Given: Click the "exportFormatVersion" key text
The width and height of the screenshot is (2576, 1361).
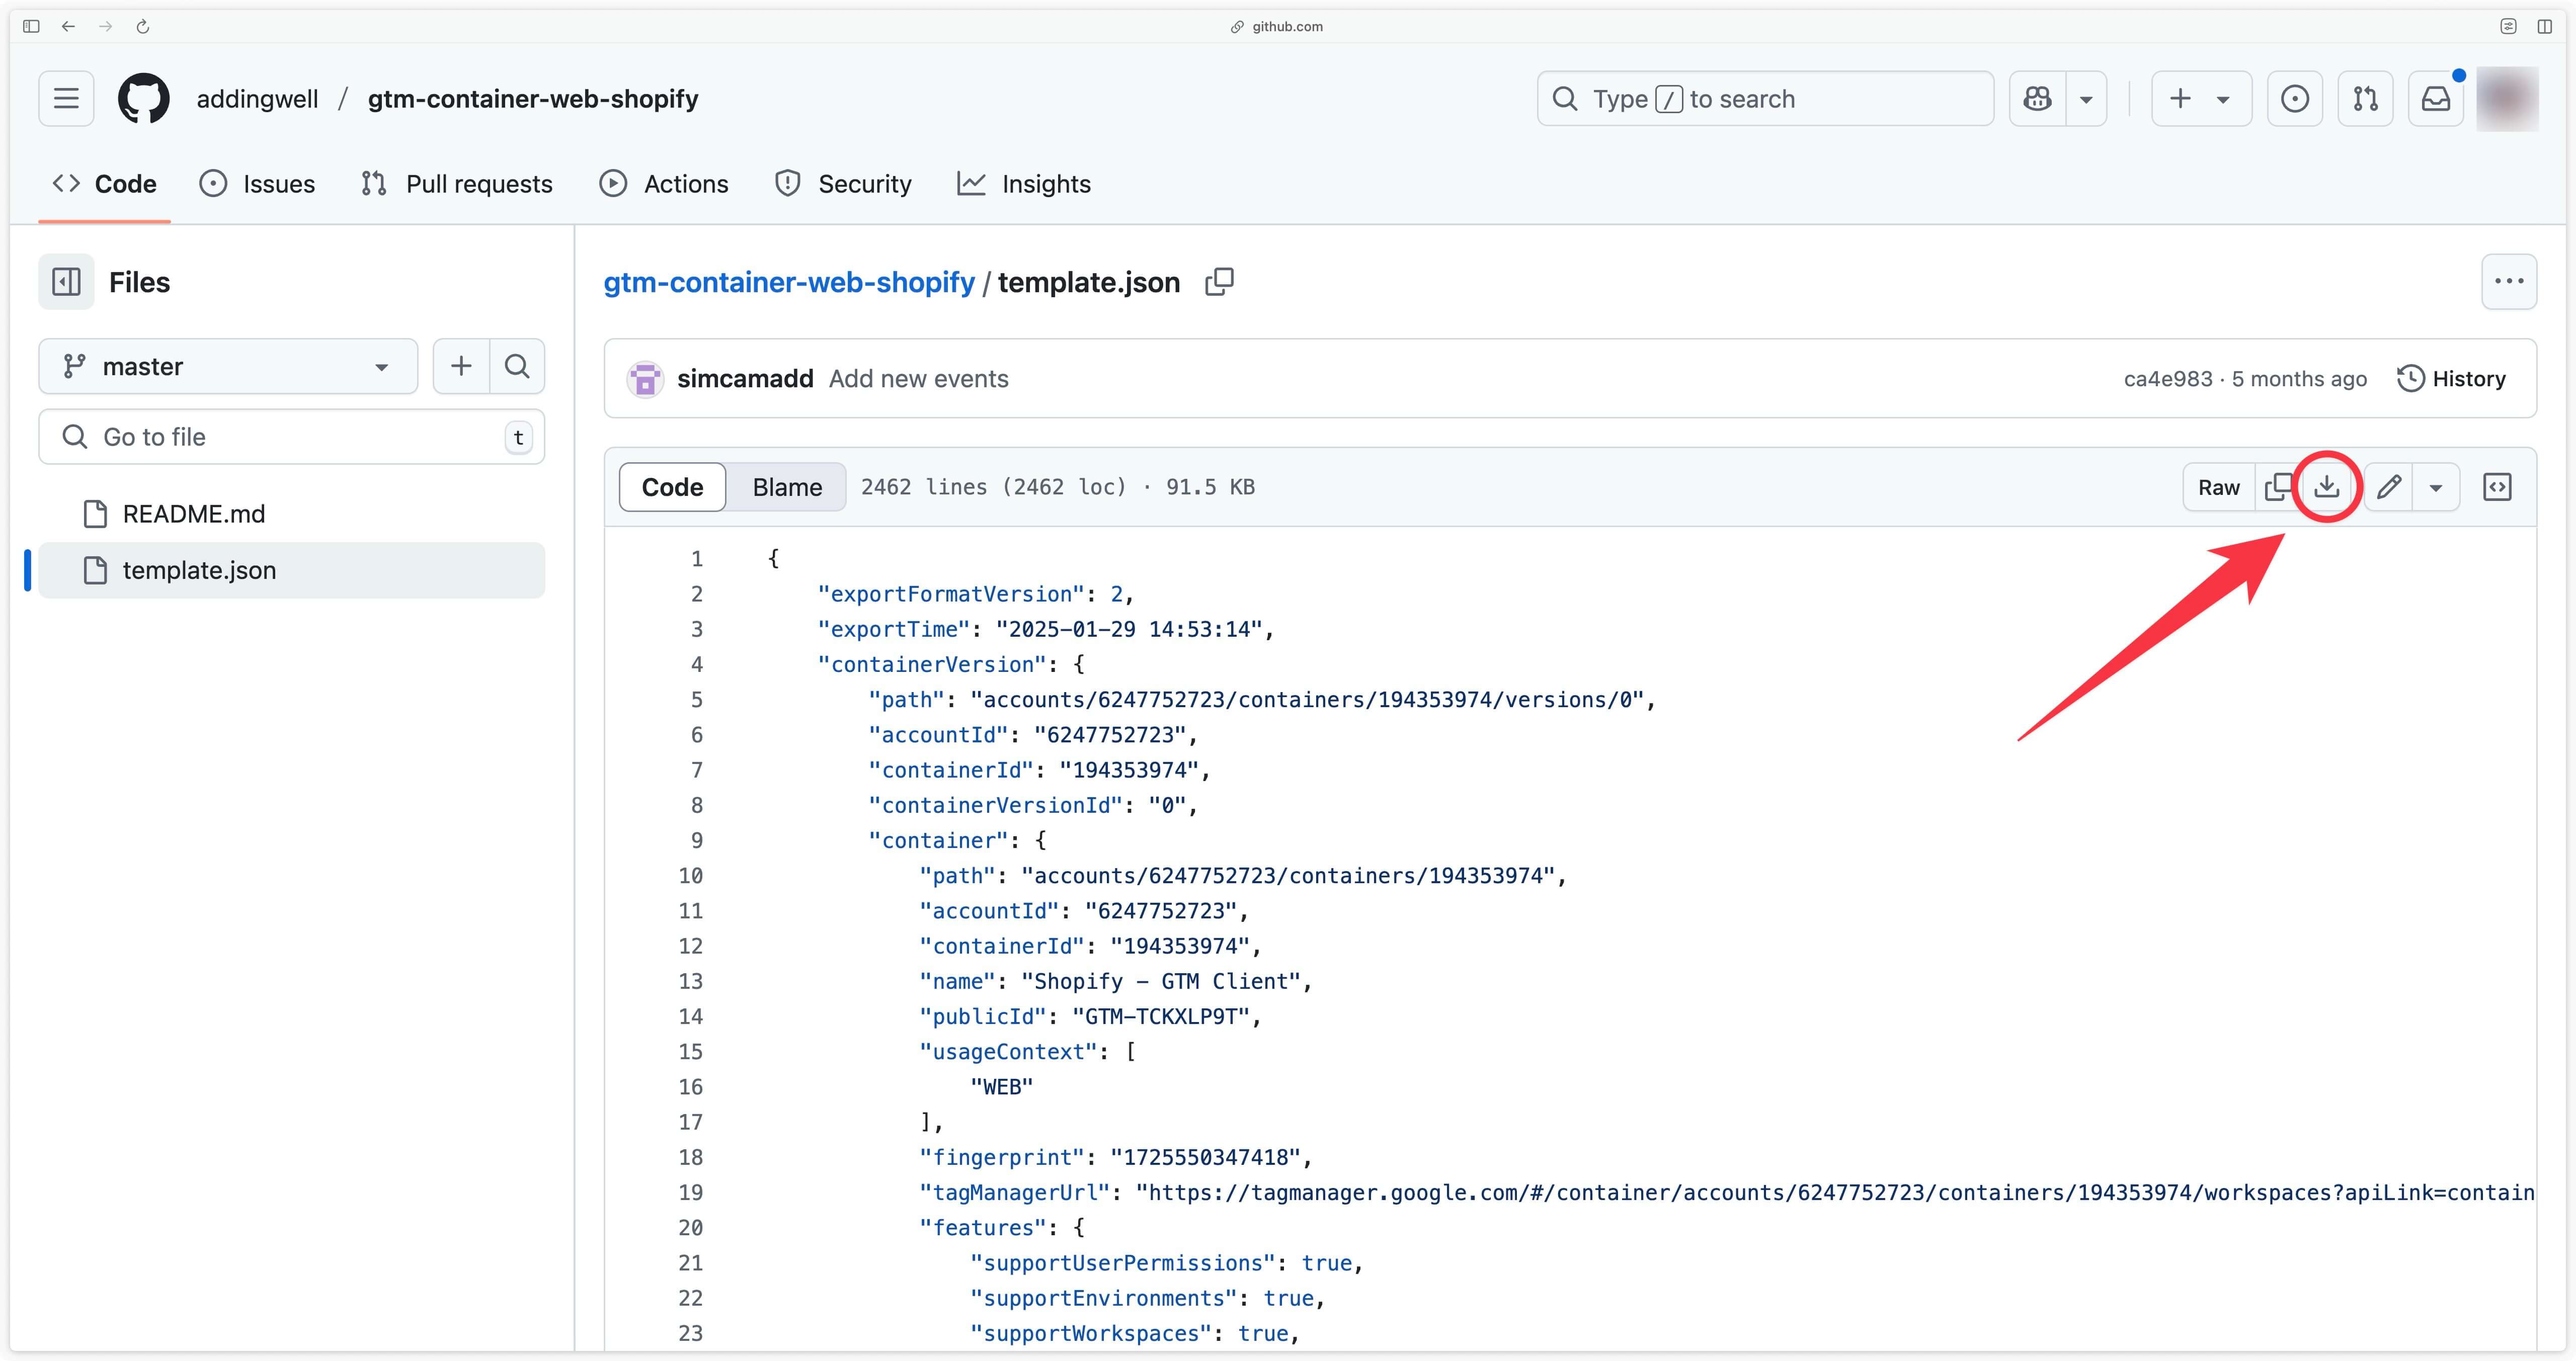Looking at the screenshot, I should tap(951, 594).
